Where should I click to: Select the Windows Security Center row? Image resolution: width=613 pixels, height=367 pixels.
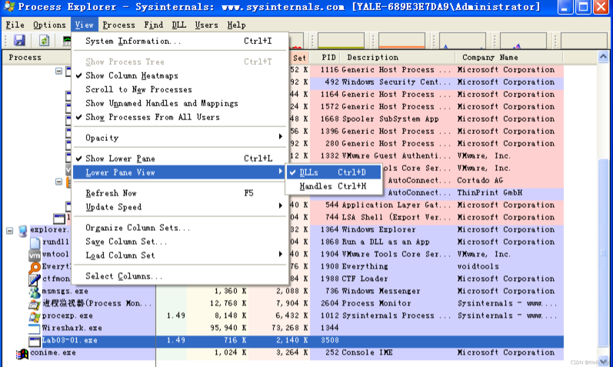pos(426,82)
